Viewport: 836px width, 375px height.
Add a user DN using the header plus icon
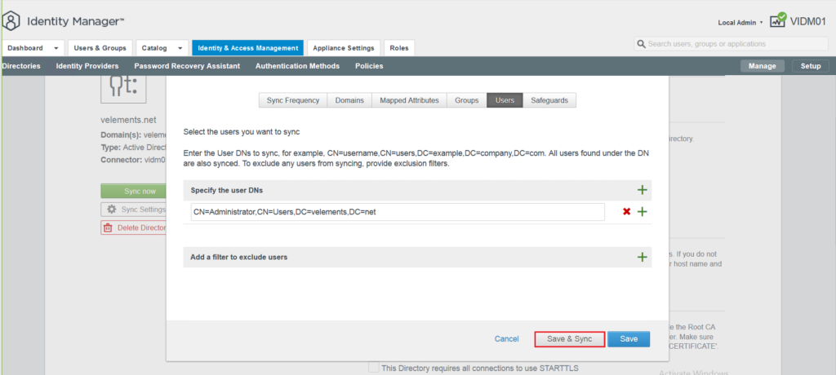[x=643, y=190]
